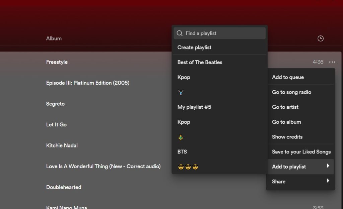Click the Find a playlist search field

point(219,33)
